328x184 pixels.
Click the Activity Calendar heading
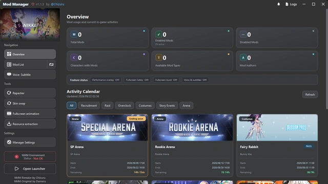pyautogui.click(x=83, y=91)
